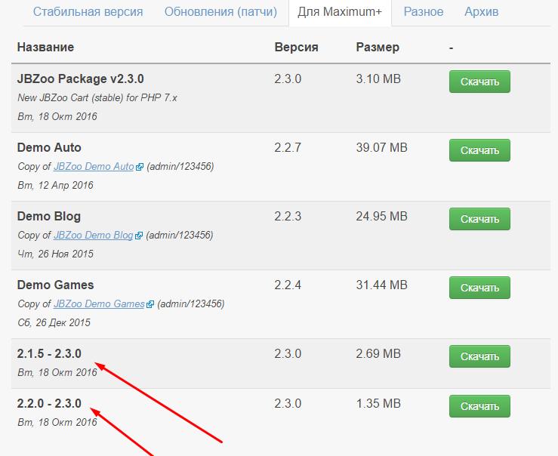Click the date Чт, 26 Ноя 2015
Viewport: 558px width, 456px height.
pos(55,254)
